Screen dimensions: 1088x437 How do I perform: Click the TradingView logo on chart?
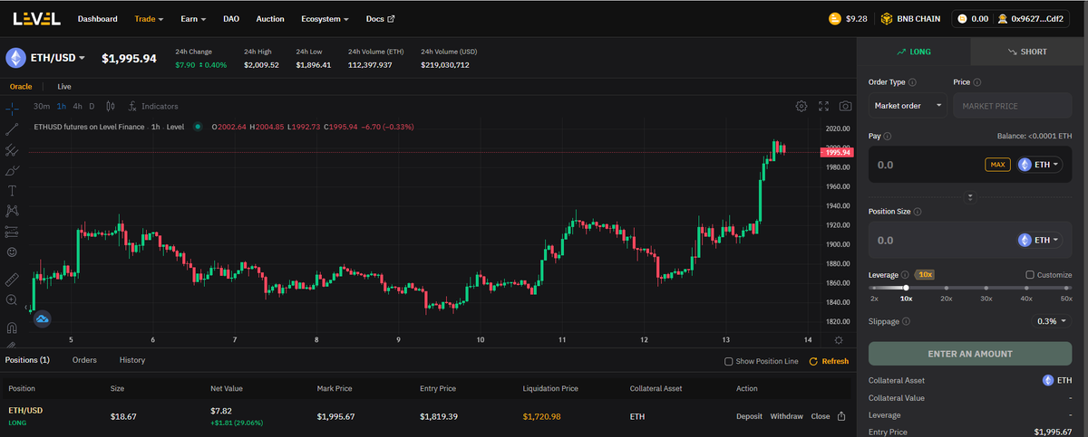42,318
